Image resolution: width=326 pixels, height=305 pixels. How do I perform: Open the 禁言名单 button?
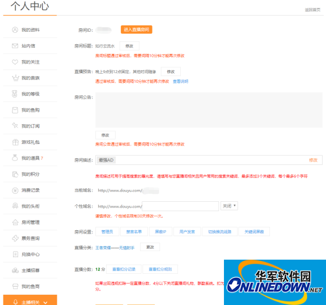134,232
